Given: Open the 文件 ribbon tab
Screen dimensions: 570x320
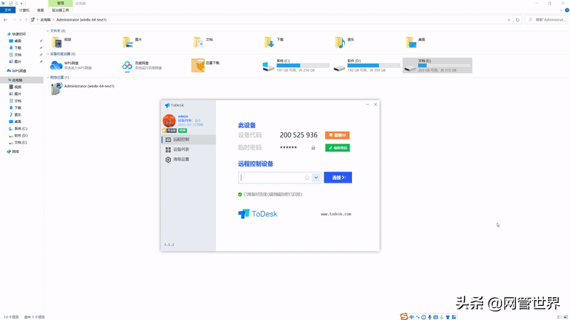Looking at the screenshot, I should tap(8, 10).
